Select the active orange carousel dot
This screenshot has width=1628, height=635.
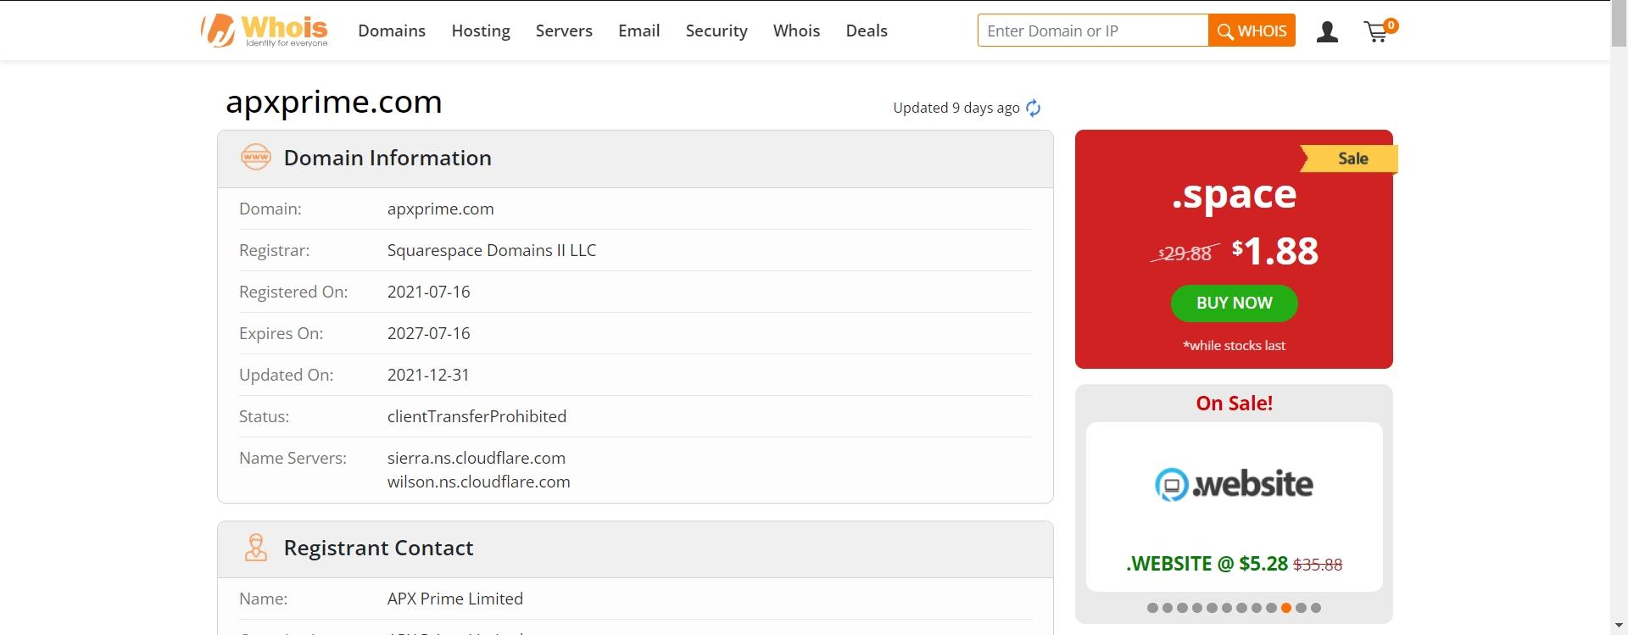tap(1286, 608)
